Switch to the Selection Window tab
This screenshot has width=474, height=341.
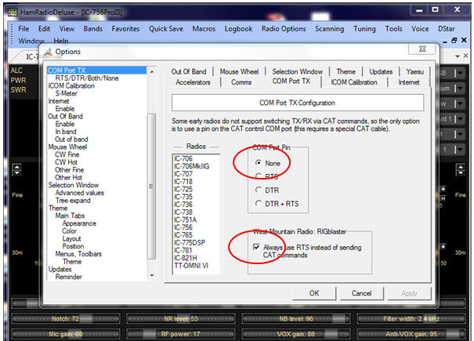(x=297, y=71)
